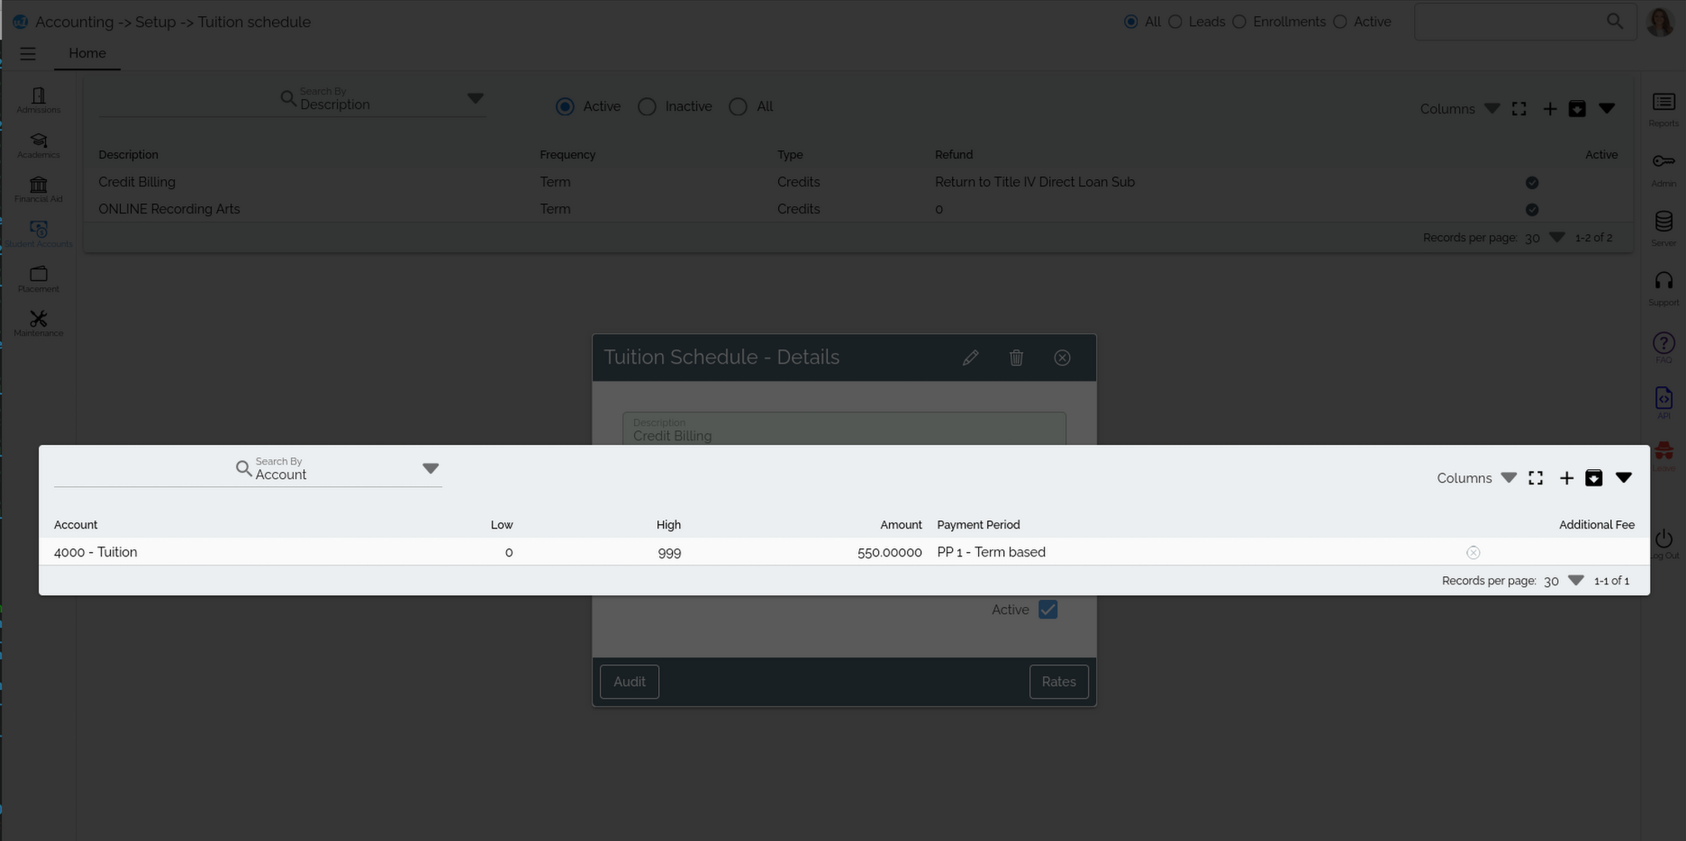Screen dimensions: 1686x841
Task: Switch to the Home tab
Action: [x=86, y=53]
